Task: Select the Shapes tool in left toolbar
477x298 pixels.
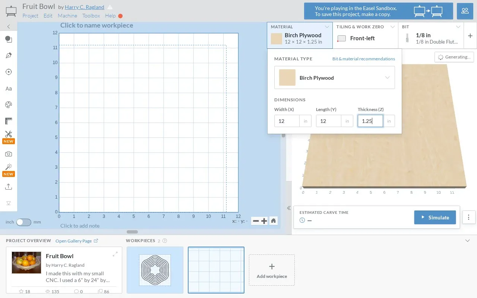Action: point(9,39)
